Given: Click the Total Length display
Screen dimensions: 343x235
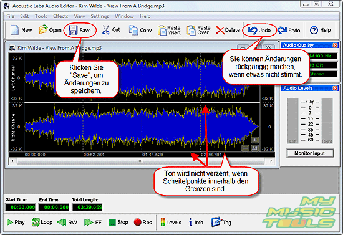Looking at the screenshot, I should click(x=87, y=207).
